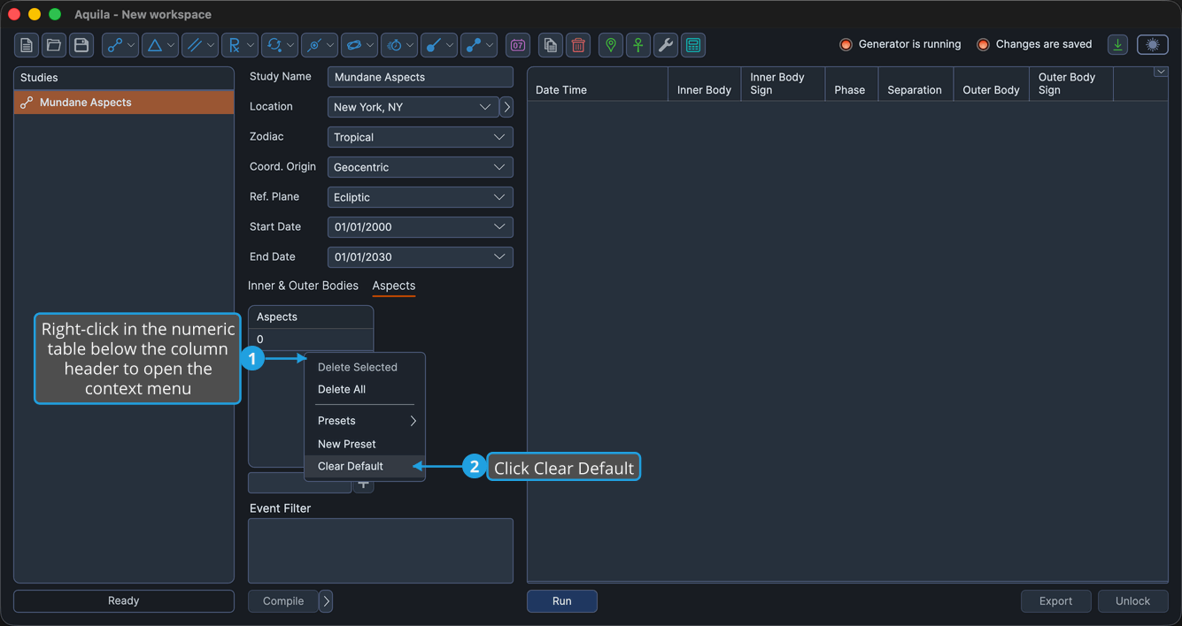Click the Unlock button
1182x626 pixels.
1132,601
